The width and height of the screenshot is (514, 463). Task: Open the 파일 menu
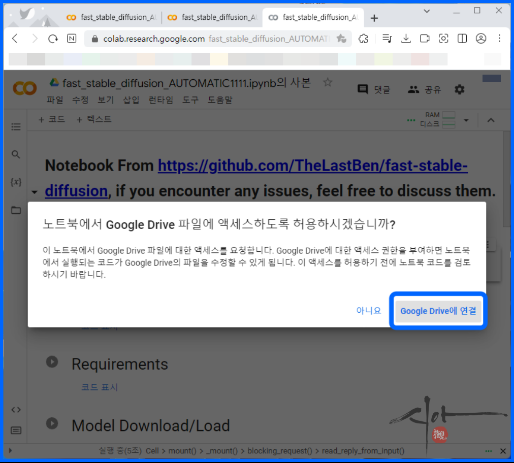coord(55,100)
